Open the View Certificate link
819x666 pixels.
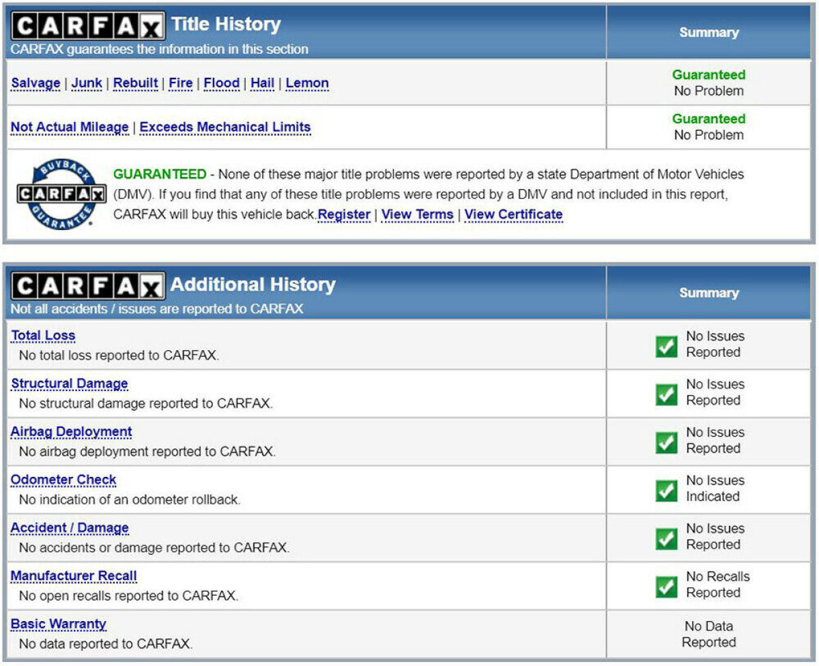click(514, 215)
